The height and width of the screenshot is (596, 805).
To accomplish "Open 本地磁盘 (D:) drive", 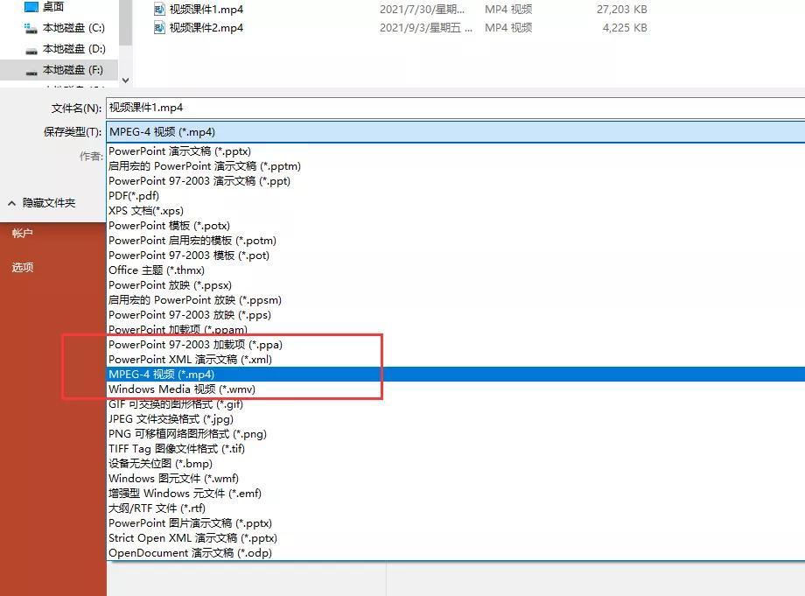I will point(73,49).
